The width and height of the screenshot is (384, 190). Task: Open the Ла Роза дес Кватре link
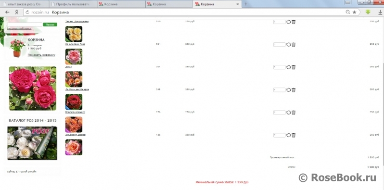pos(77,89)
